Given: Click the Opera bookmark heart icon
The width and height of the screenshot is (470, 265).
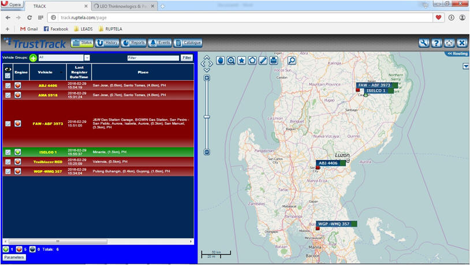Looking at the screenshot, I should [438, 17].
